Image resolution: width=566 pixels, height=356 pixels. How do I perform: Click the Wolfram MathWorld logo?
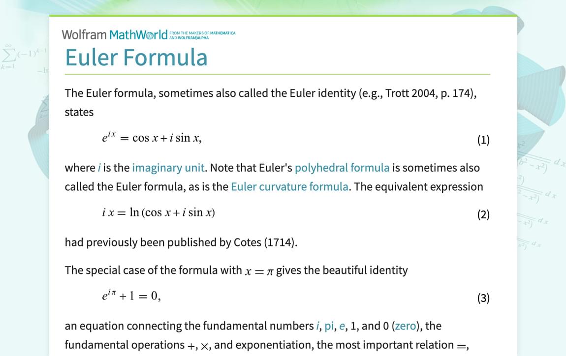pos(114,35)
